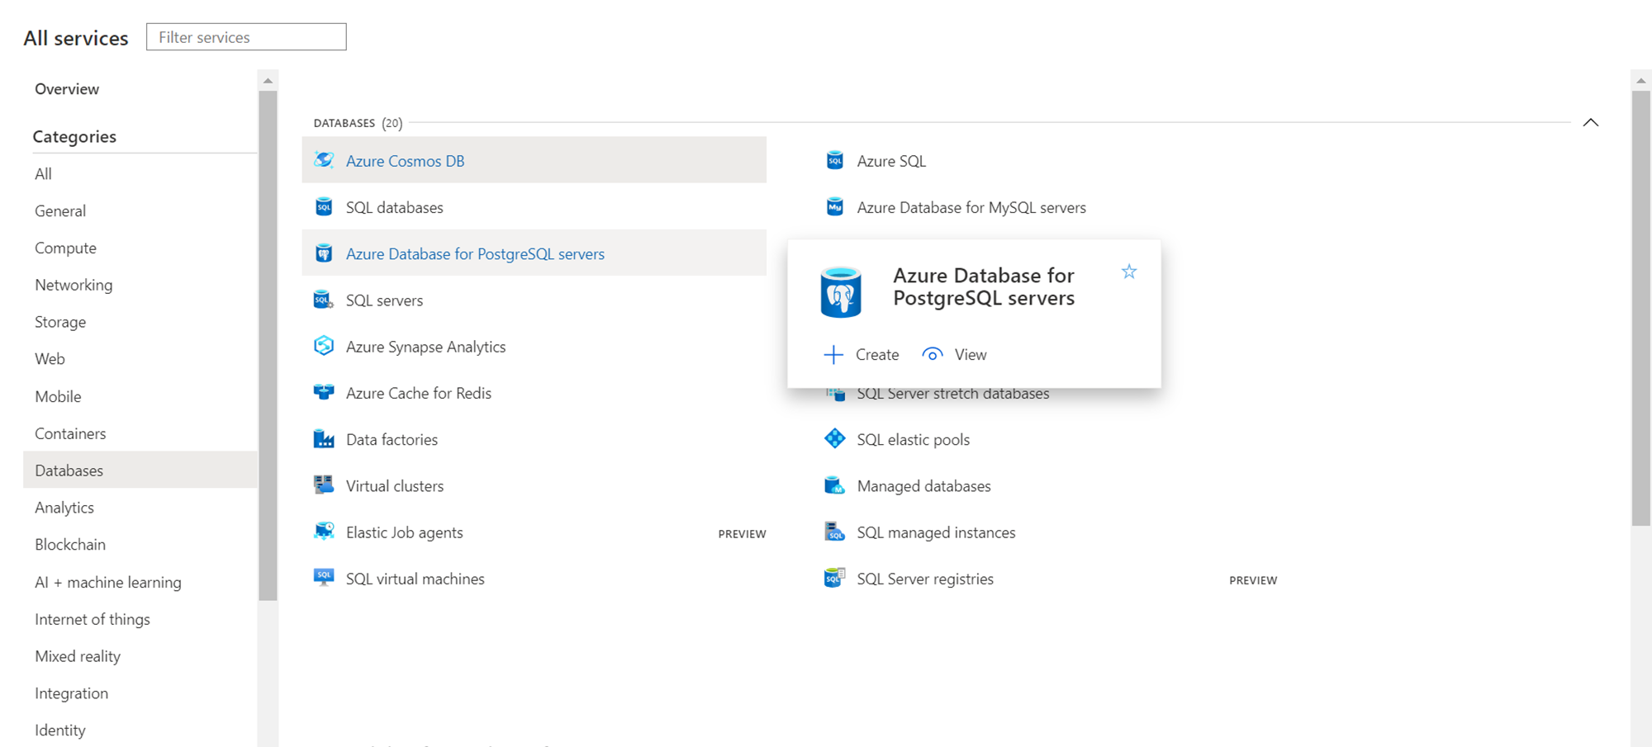
Task: Click the SQL elastic pools icon
Action: [x=835, y=438]
